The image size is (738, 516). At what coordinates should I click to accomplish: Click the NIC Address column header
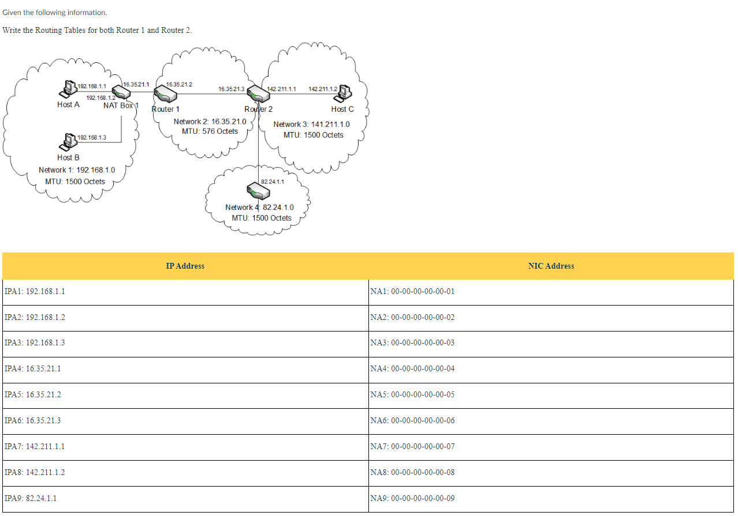click(550, 266)
